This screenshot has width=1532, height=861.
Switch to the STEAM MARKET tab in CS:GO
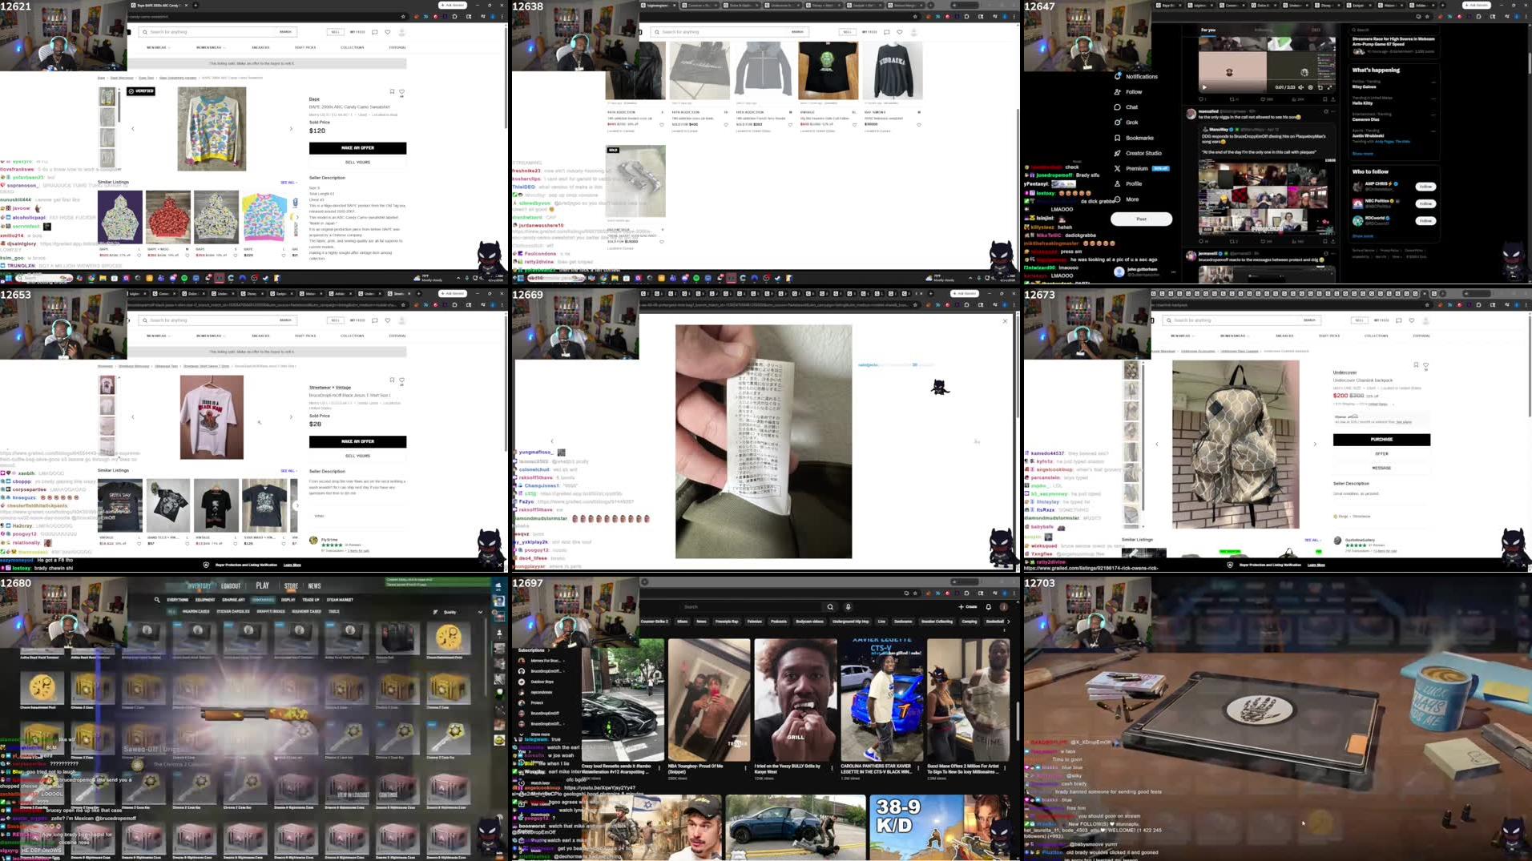click(x=340, y=600)
